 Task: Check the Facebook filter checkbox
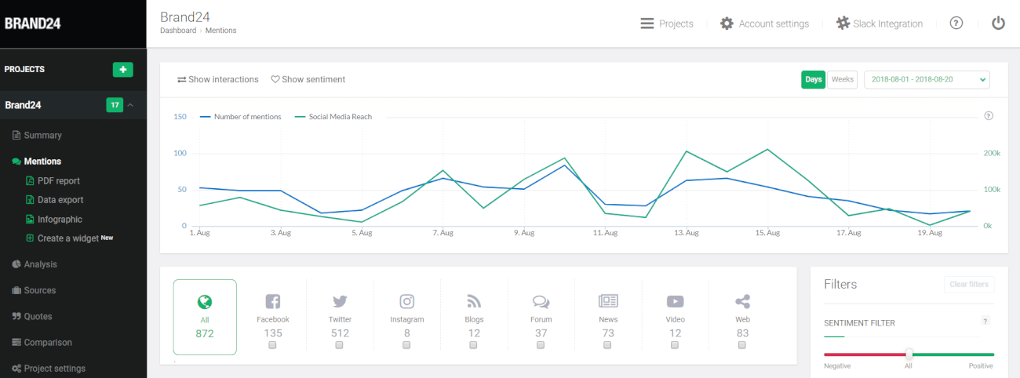coord(272,345)
